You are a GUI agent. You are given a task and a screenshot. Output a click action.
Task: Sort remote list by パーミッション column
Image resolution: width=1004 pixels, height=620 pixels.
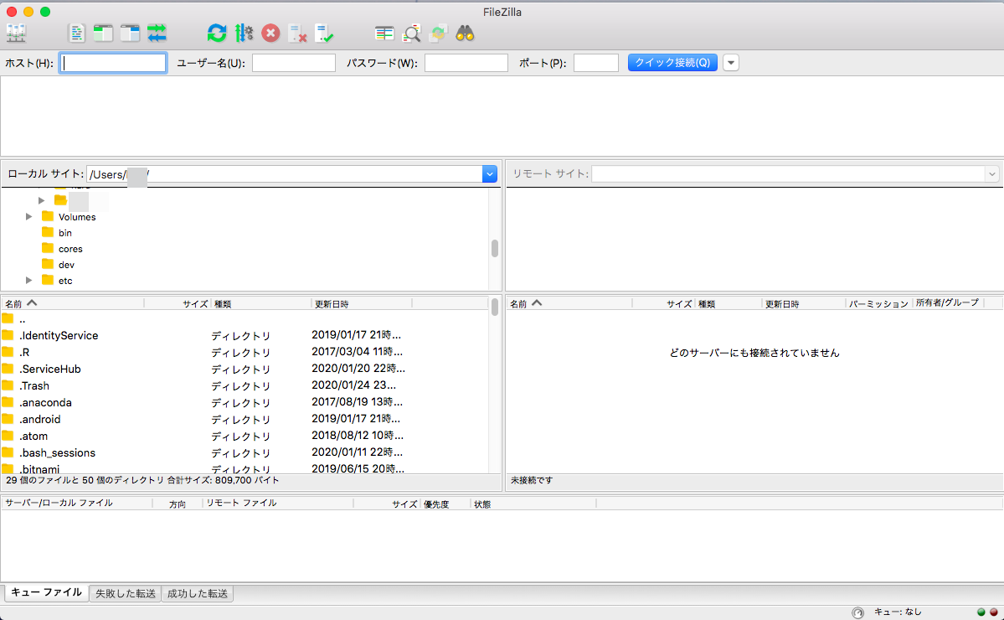(878, 303)
